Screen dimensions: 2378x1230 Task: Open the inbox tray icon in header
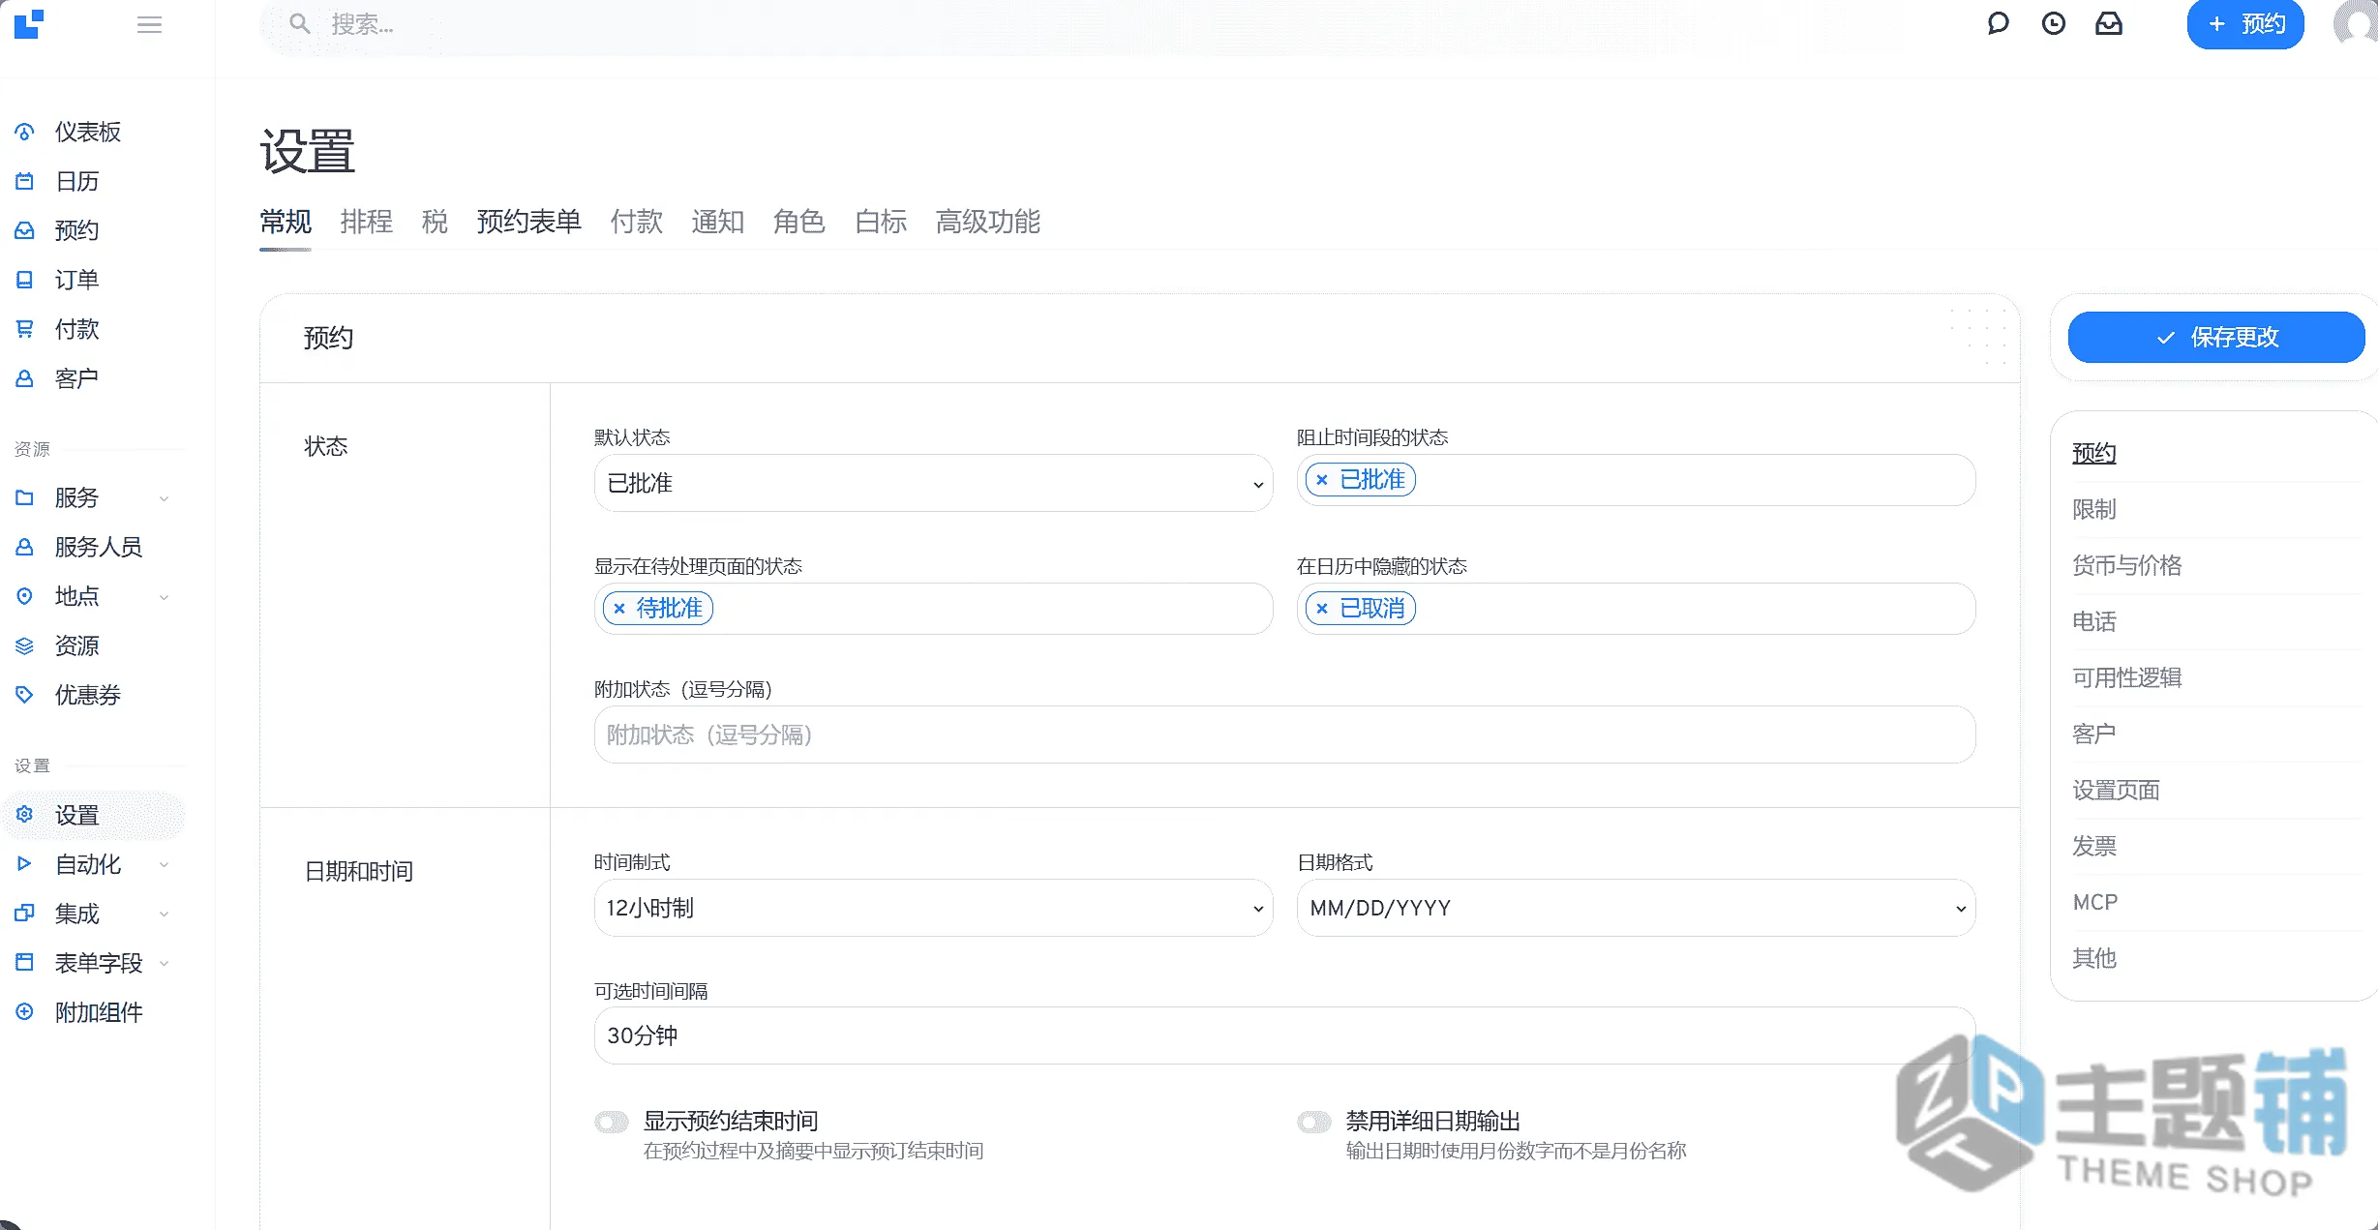click(x=2109, y=23)
